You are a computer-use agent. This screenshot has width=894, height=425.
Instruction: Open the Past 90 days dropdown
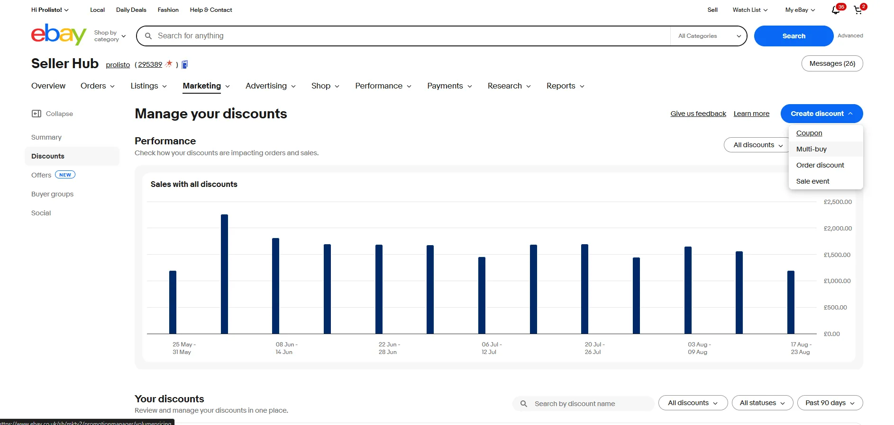[830, 403]
